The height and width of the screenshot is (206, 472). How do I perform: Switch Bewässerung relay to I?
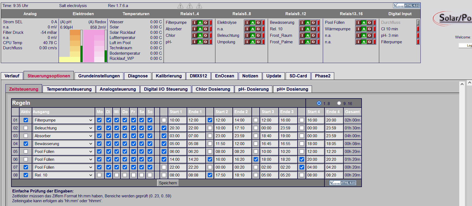coord(302,22)
